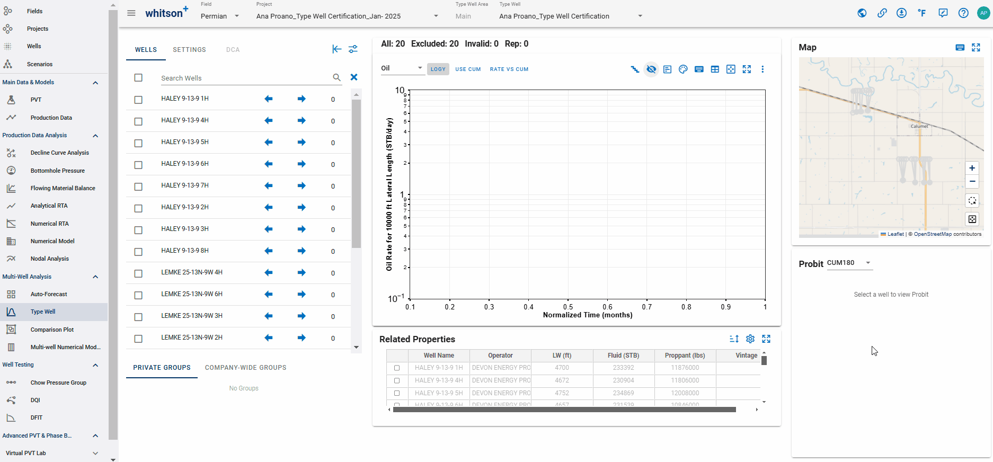Select the PRIVATE GROUPS tab
The width and height of the screenshot is (993, 462).
click(x=162, y=368)
